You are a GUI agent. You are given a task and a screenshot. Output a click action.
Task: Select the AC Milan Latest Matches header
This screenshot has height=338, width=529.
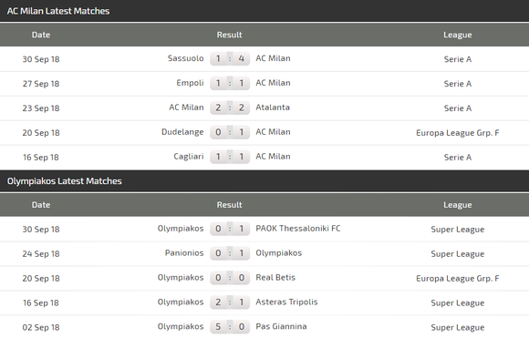58,11
